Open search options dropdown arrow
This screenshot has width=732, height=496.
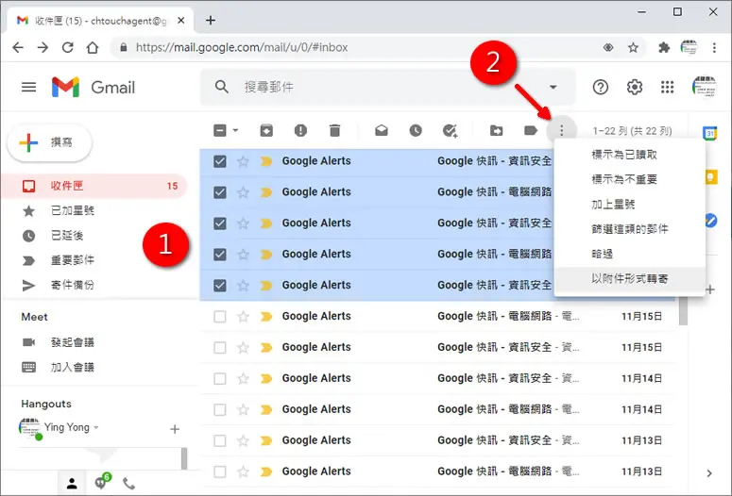click(553, 87)
